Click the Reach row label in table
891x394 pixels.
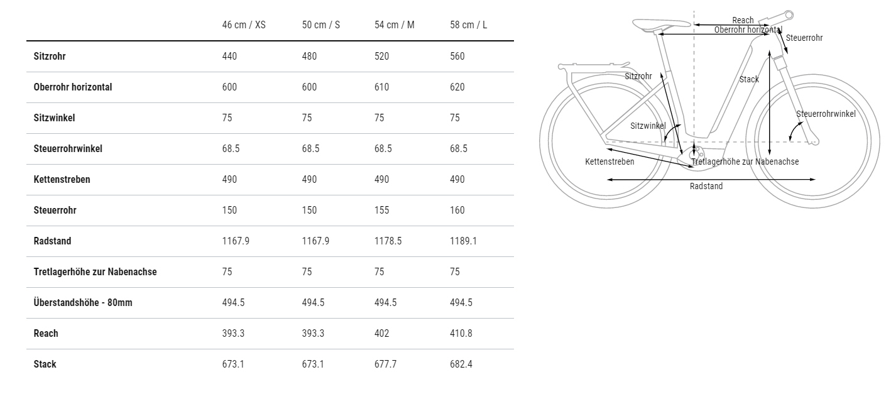point(46,333)
